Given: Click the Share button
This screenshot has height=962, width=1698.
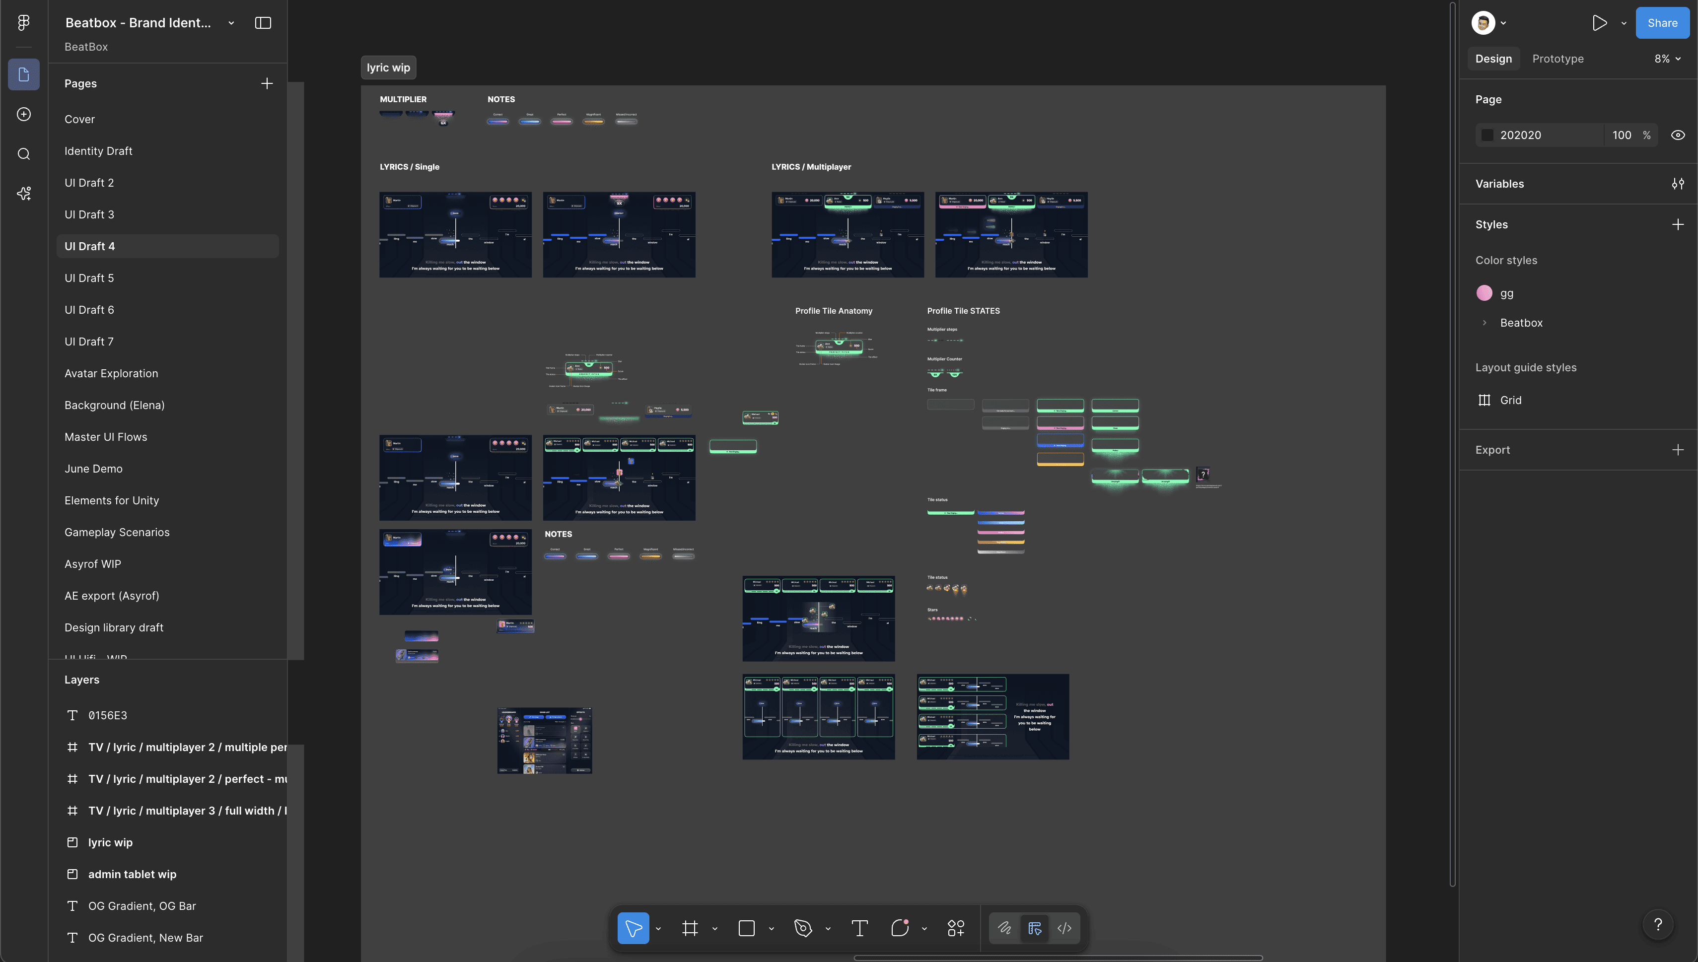Looking at the screenshot, I should click(x=1662, y=23).
